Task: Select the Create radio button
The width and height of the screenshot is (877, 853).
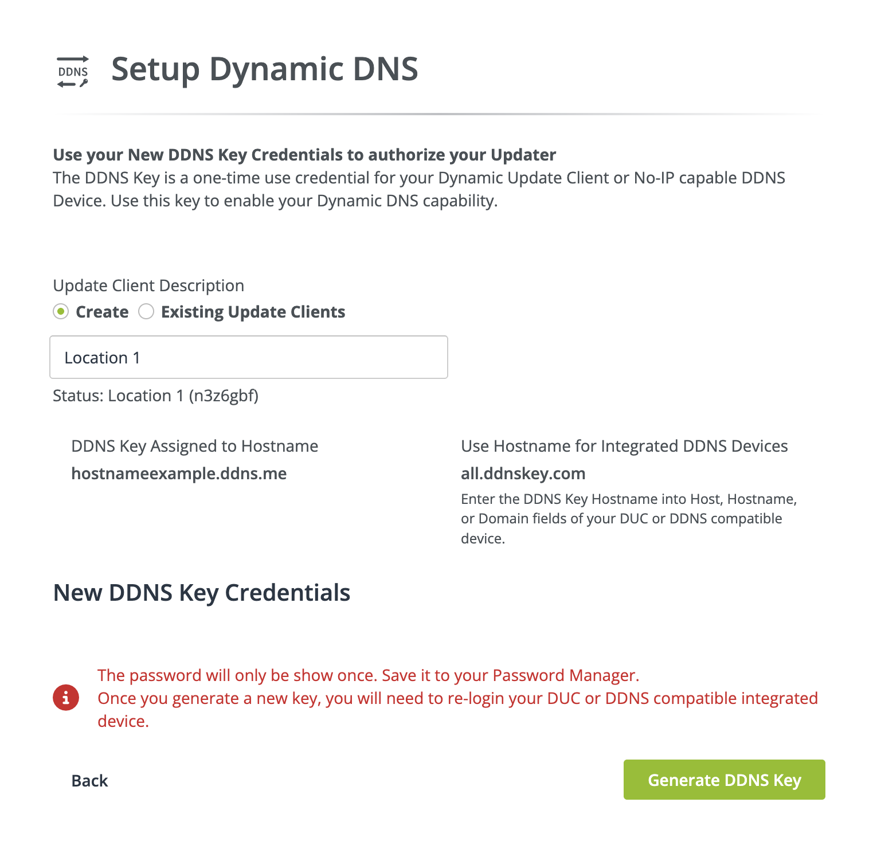Action: click(61, 312)
